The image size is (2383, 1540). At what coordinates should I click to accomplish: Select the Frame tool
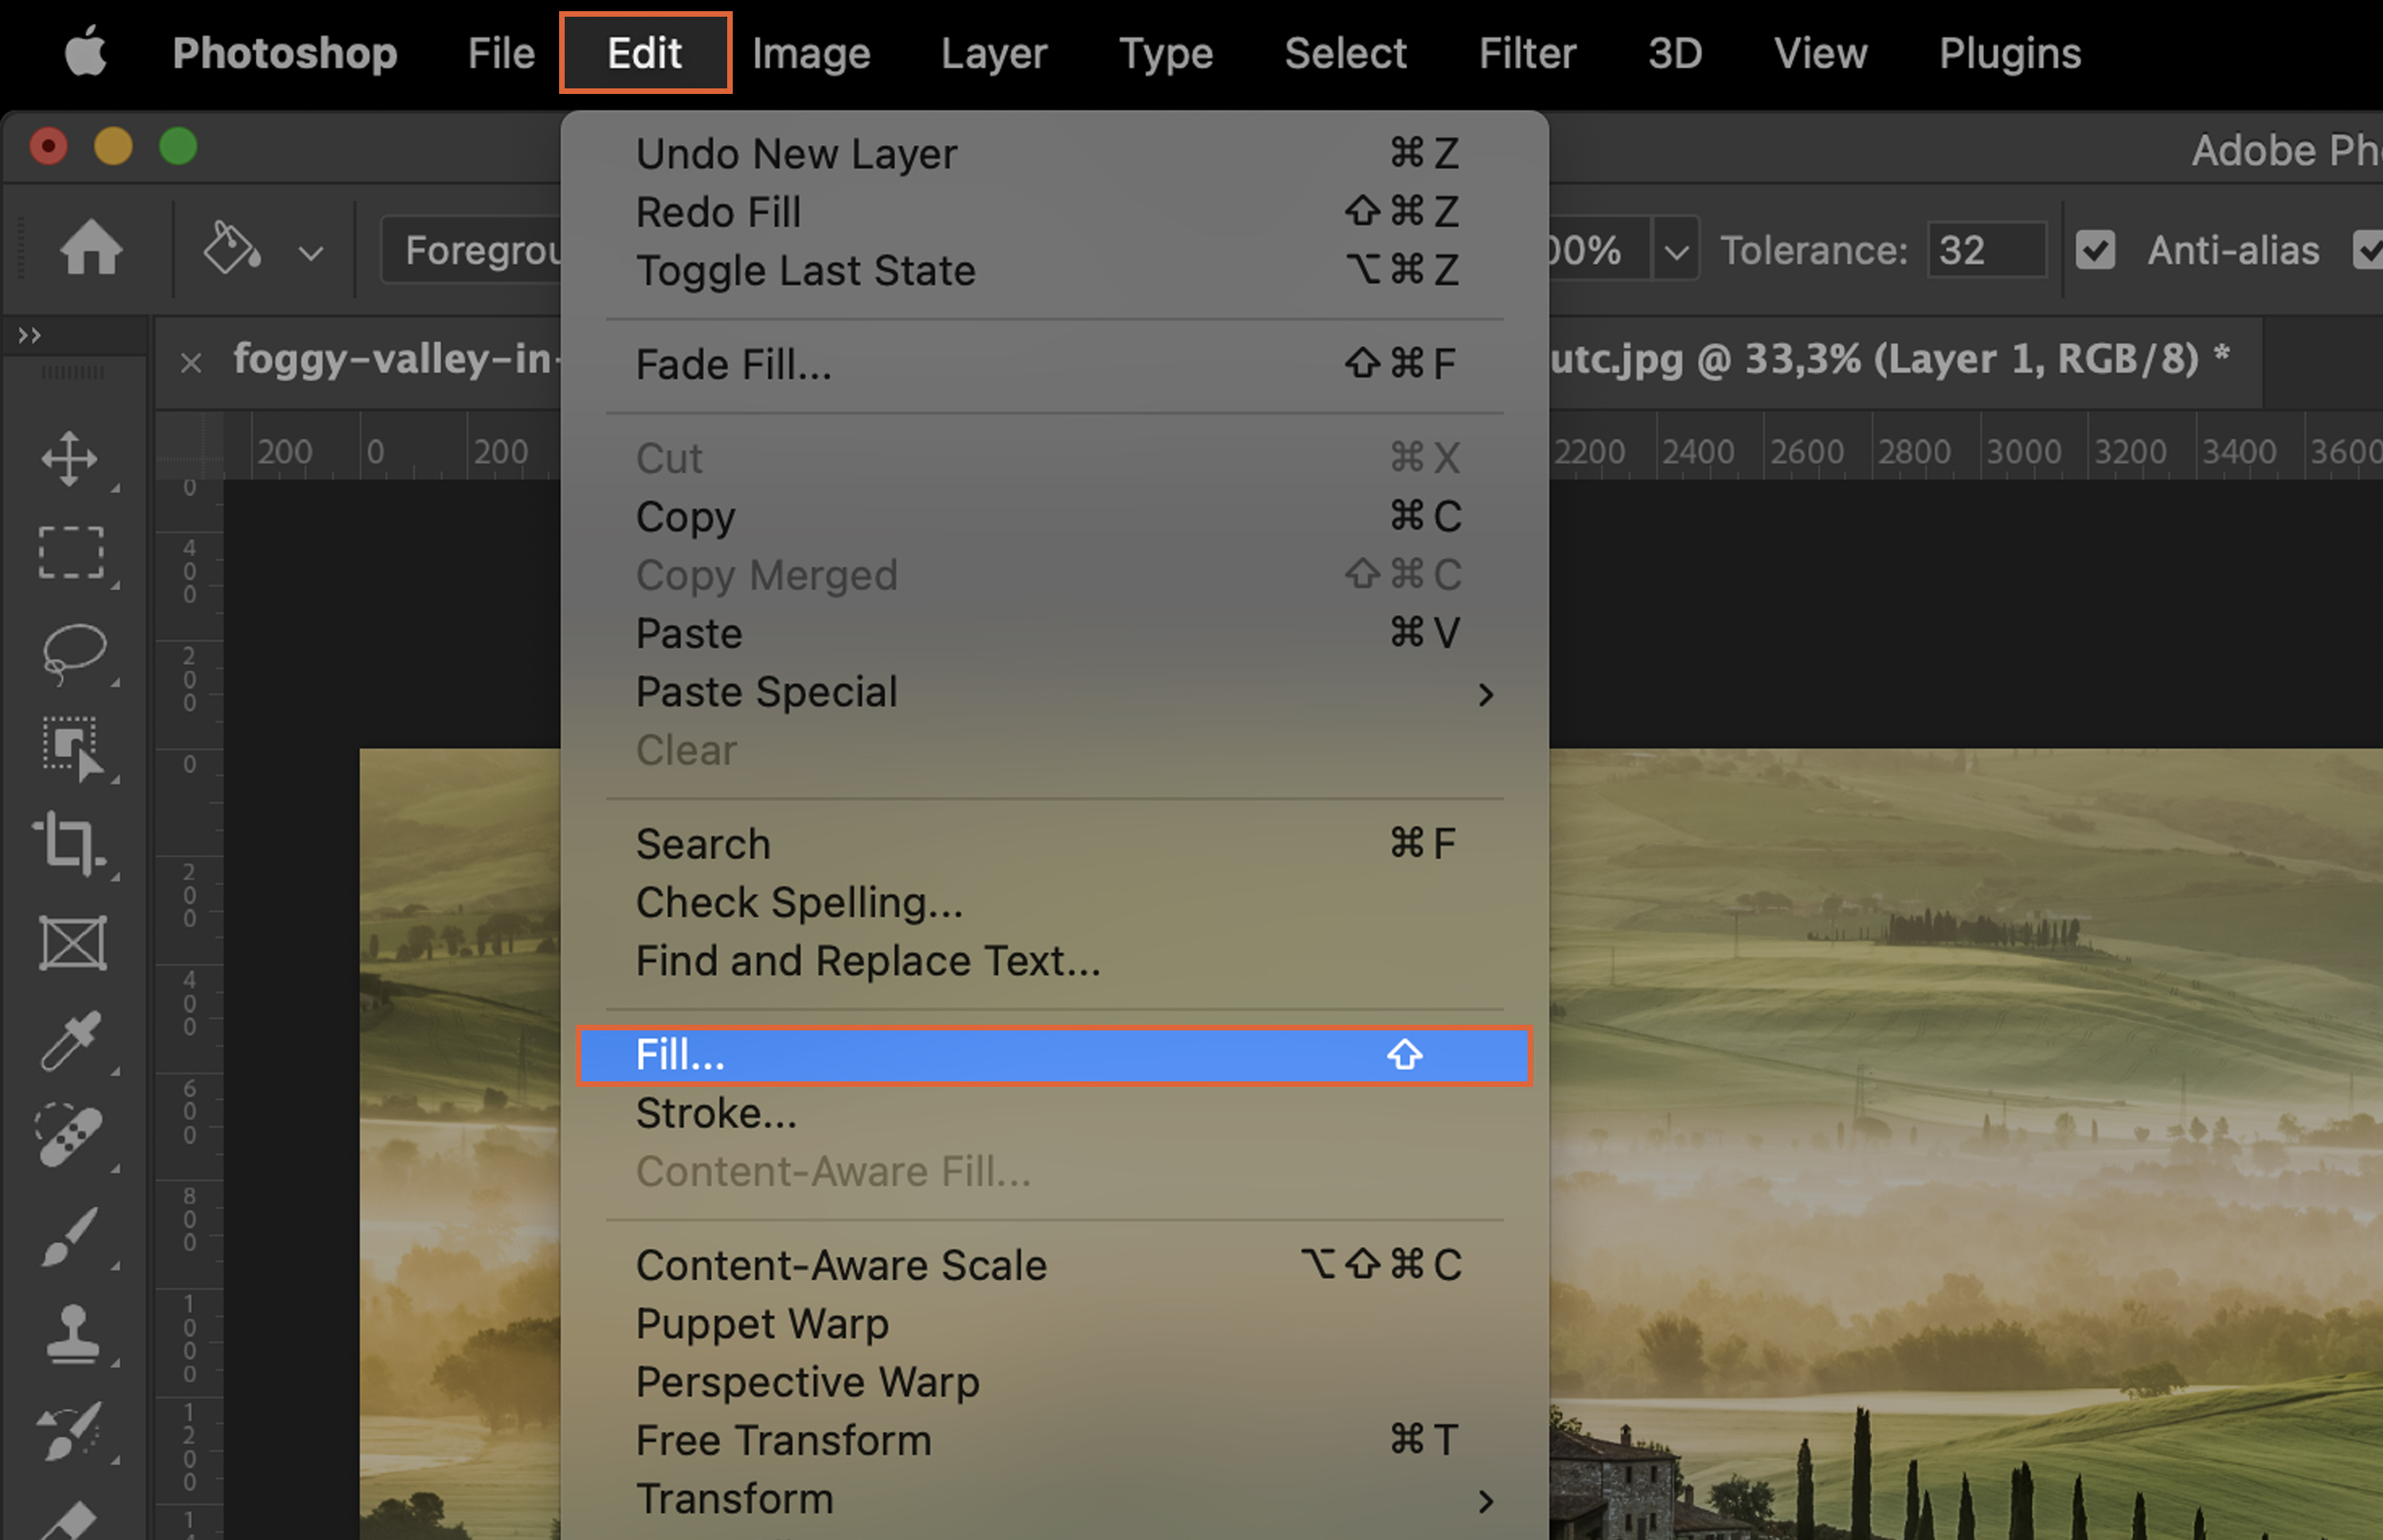pos(72,943)
